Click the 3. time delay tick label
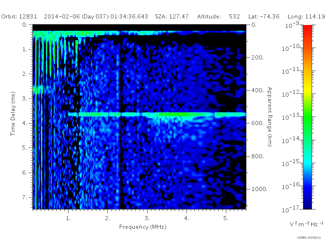Image resolution: width=328 pixels, height=246 pixels. click(25, 98)
